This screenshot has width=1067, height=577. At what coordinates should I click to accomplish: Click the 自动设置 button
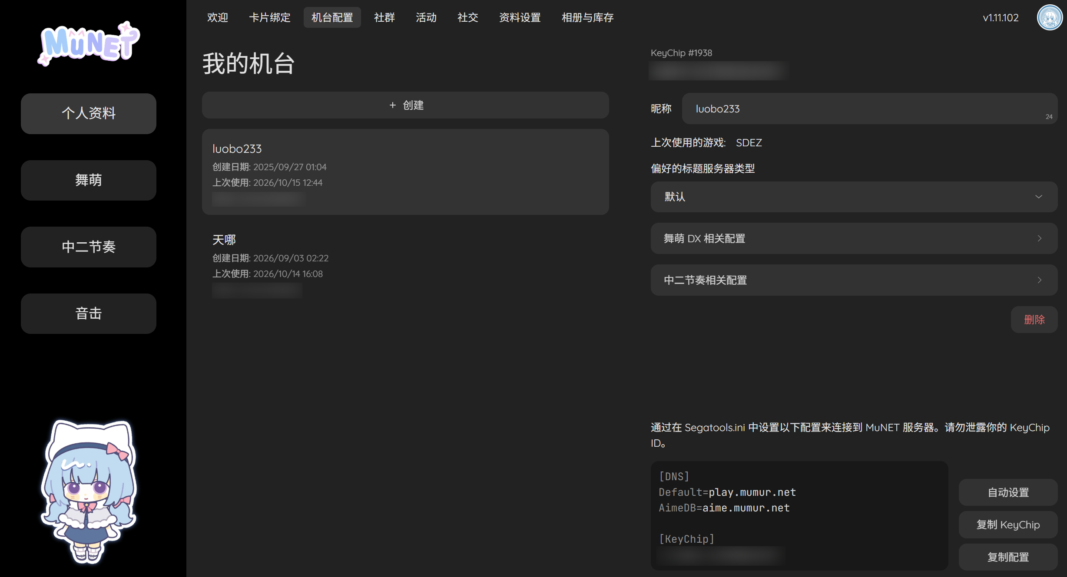[x=1008, y=492]
